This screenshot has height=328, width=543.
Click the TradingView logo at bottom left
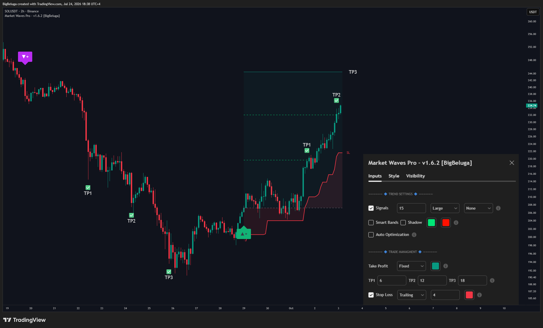click(24, 320)
